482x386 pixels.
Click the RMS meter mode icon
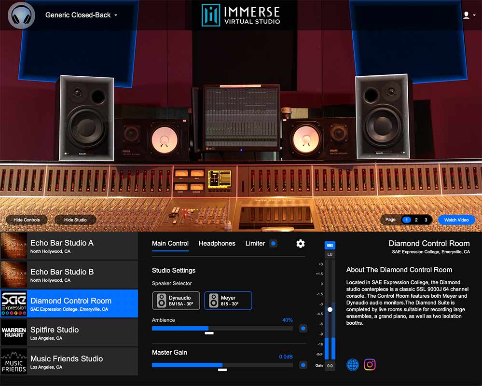(330, 246)
